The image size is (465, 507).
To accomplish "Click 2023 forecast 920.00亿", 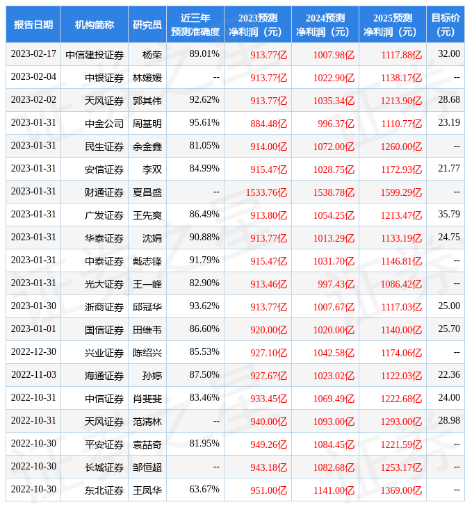I will pos(268,330).
